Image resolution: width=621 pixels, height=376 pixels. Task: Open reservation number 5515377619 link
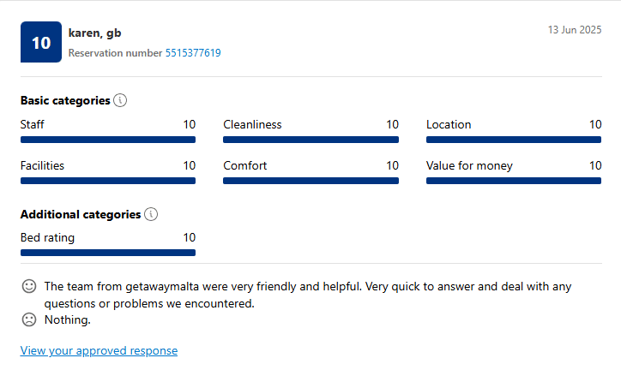click(193, 53)
